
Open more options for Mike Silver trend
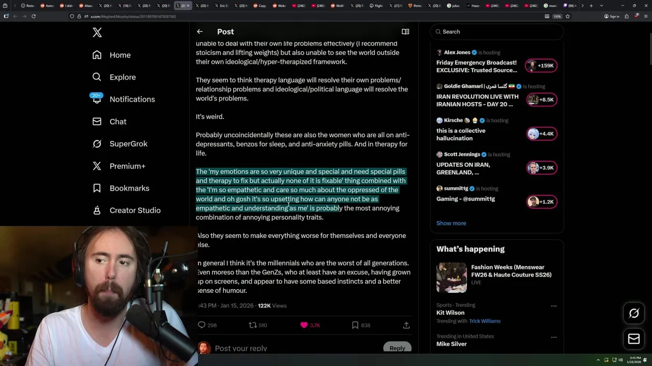(x=554, y=337)
